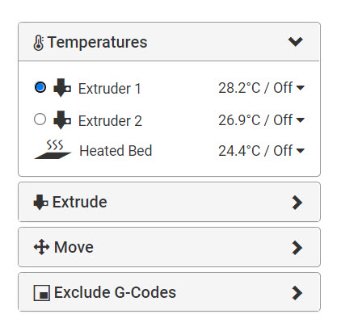Click the Extruder 1 label text
Viewport: 341px width, 335px height.
(110, 89)
